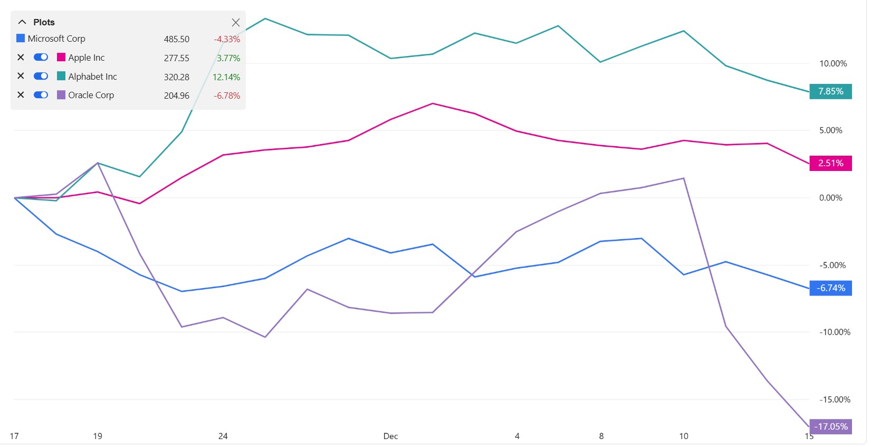The image size is (871, 447).
Task: Click the Alphabet 7.85% price tag
Action: (830, 91)
